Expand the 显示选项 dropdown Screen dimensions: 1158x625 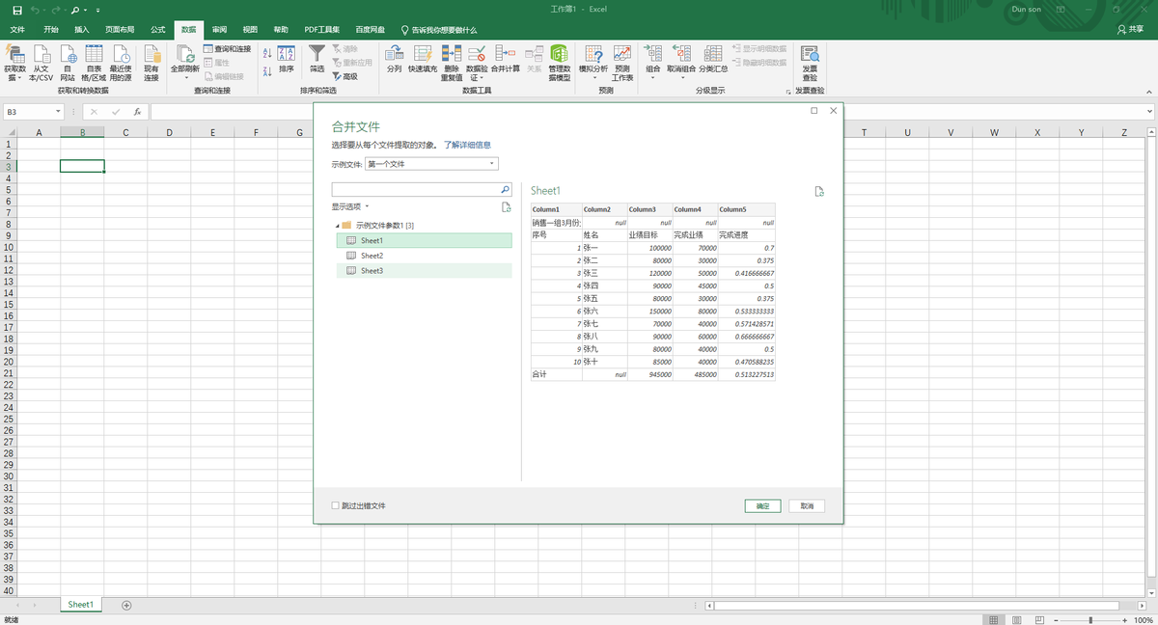coord(350,206)
